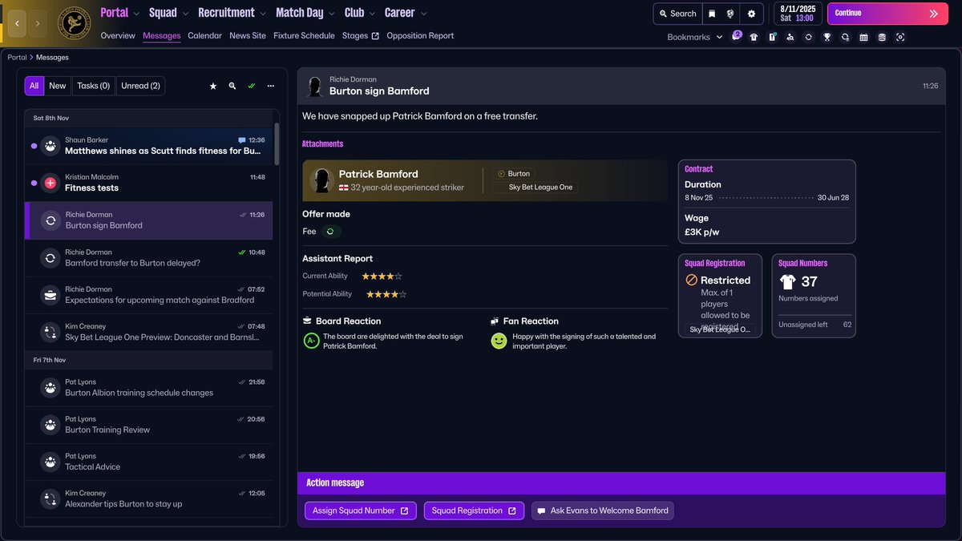Viewport: 962px width, 541px height.
Task: Click the shirt icon in Squad Numbers card
Action: 786,281
